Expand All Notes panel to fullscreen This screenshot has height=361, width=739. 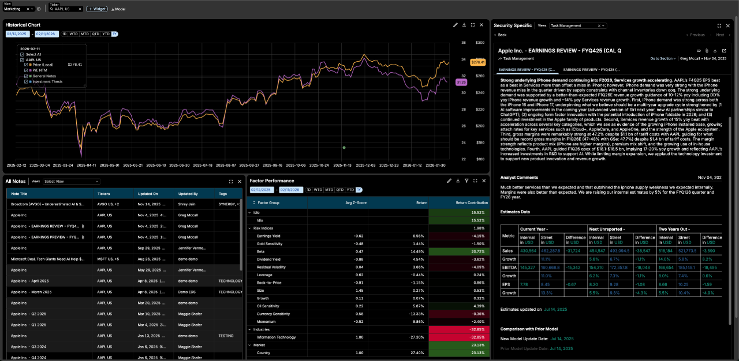231,181
